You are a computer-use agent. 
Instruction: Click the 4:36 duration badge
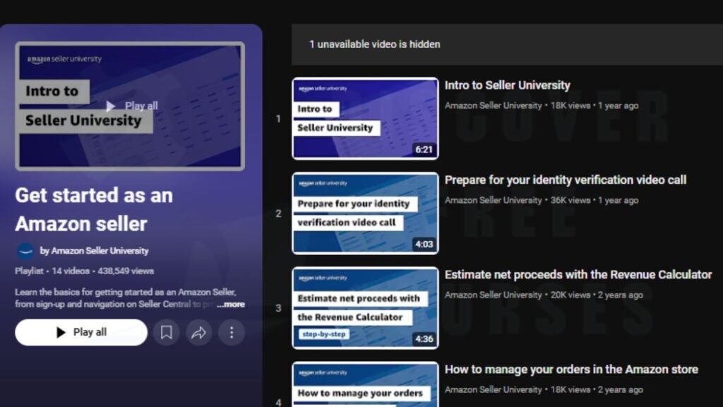(424, 338)
